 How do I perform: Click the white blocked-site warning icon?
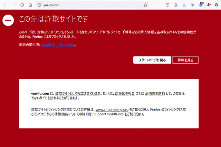point(8,20)
